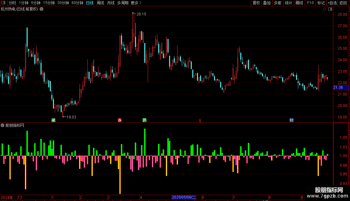Screen dimensions: 350x201
Task: Select the 15分钟 period tab
Action: pos(49,3)
